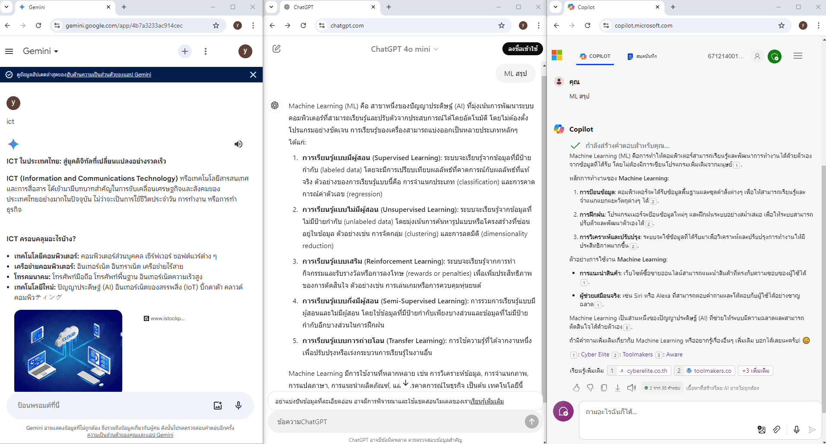Click ChatGPT new chat compose icon

(276, 49)
